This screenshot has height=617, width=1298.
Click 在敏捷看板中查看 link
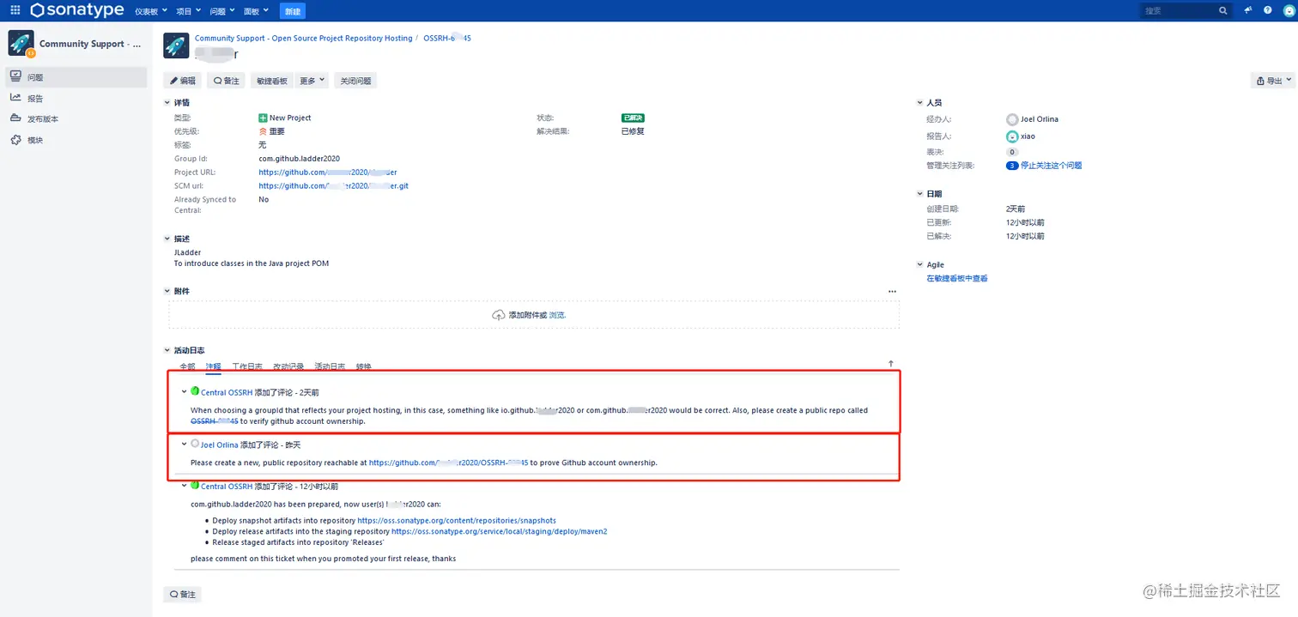(957, 279)
